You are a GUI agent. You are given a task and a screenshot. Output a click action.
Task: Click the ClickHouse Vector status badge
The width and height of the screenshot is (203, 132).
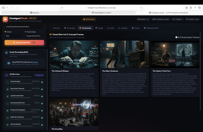(160, 19)
